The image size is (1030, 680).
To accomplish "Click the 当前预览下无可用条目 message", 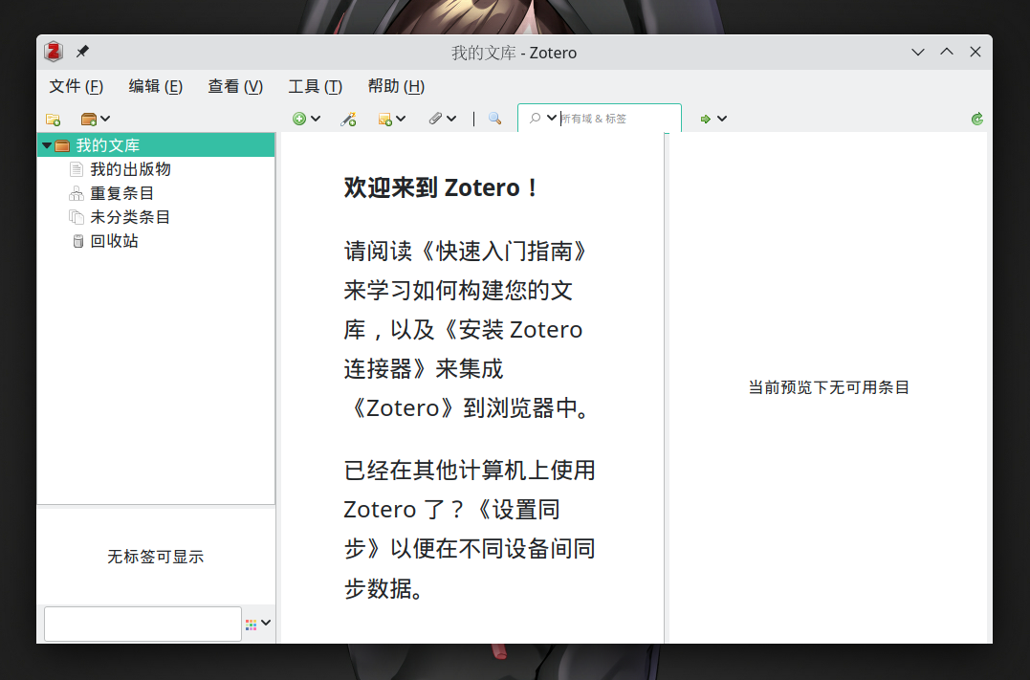I will (x=829, y=387).
